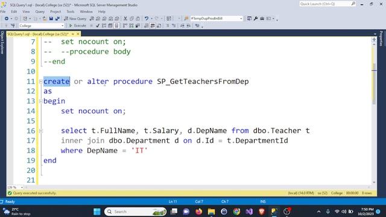Image resolution: width=386 pixels, height=217 pixels.
Task: Click the Parse checkmark icon
Action: point(98,25)
